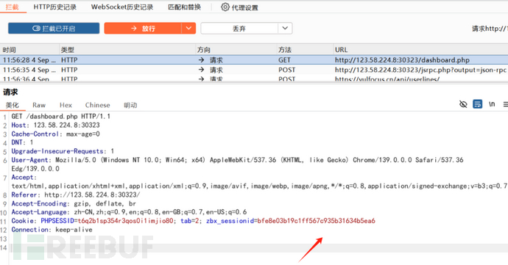
Task: Click the GET /dashboard.php request line
Action: 61,116
